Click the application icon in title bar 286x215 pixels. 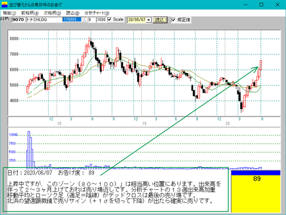point(5,5)
